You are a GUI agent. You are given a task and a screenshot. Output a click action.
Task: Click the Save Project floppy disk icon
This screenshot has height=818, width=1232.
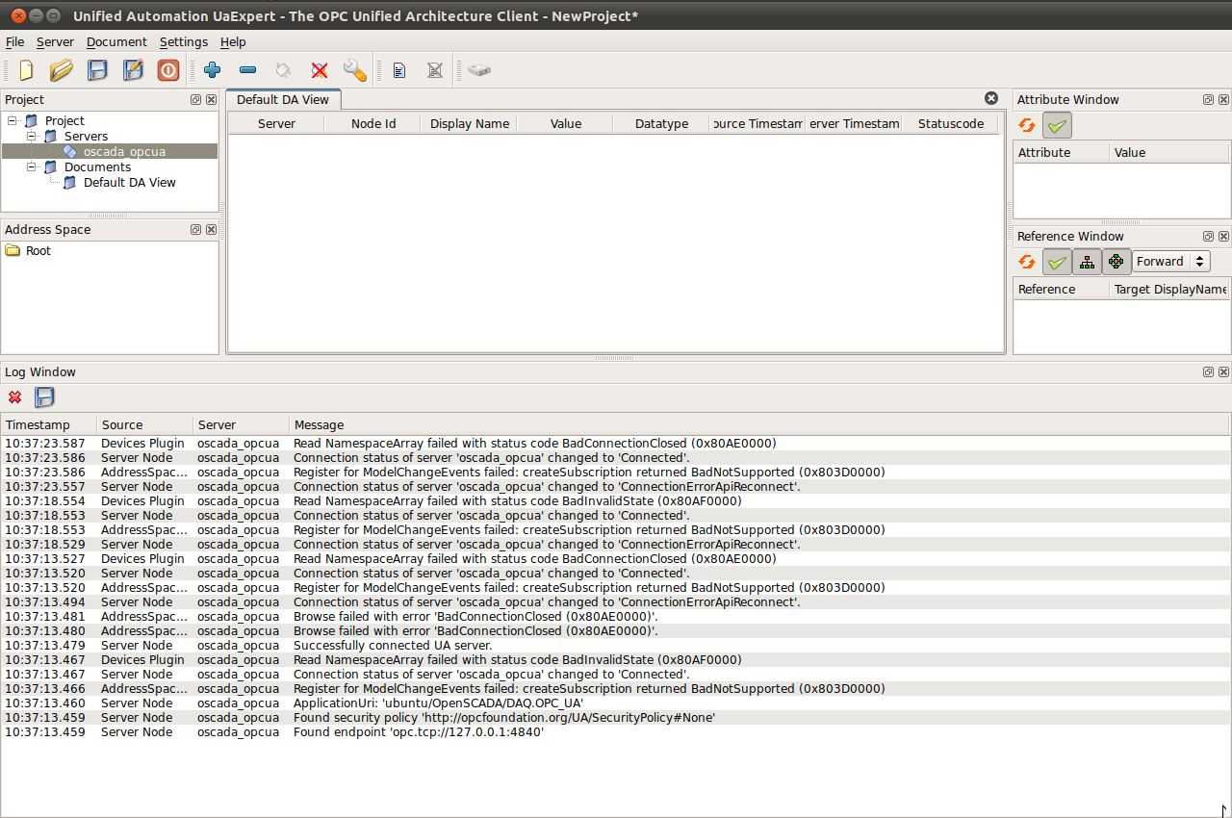pyautogui.click(x=97, y=70)
